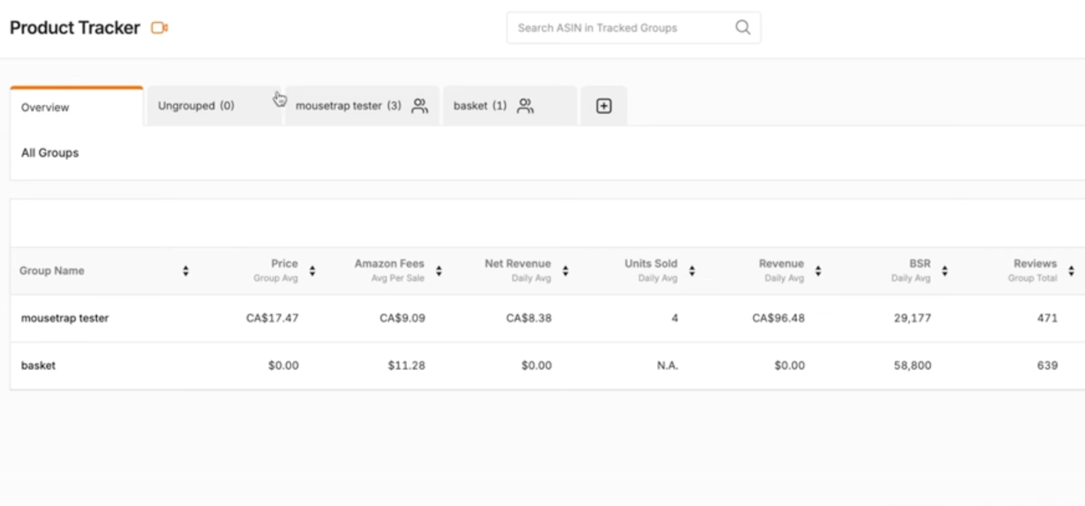Click the Units Sold header label
Image resolution: width=1085 pixels, height=506 pixels.
[651, 263]
